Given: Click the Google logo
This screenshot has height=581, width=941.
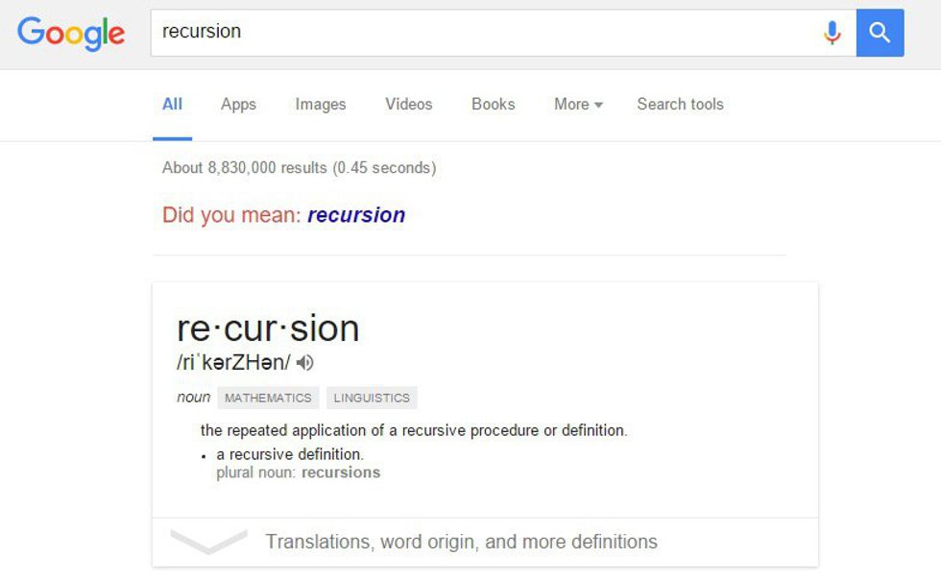Looking at the screenshot, I should [71, 34].
